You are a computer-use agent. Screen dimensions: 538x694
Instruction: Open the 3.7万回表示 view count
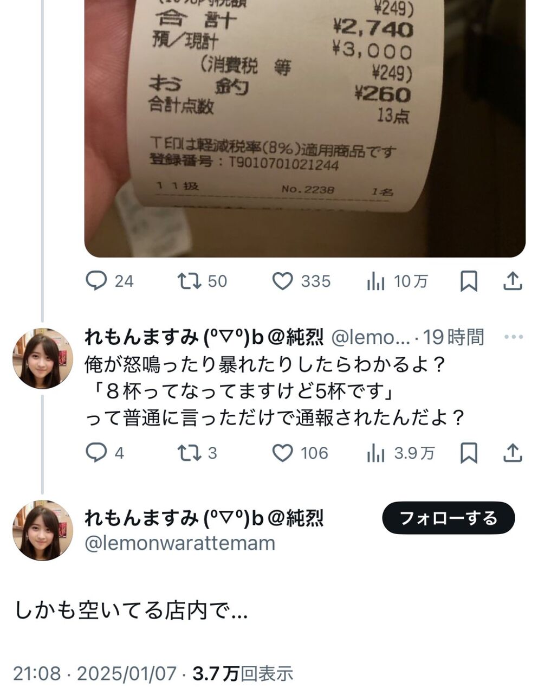point(243,673)
